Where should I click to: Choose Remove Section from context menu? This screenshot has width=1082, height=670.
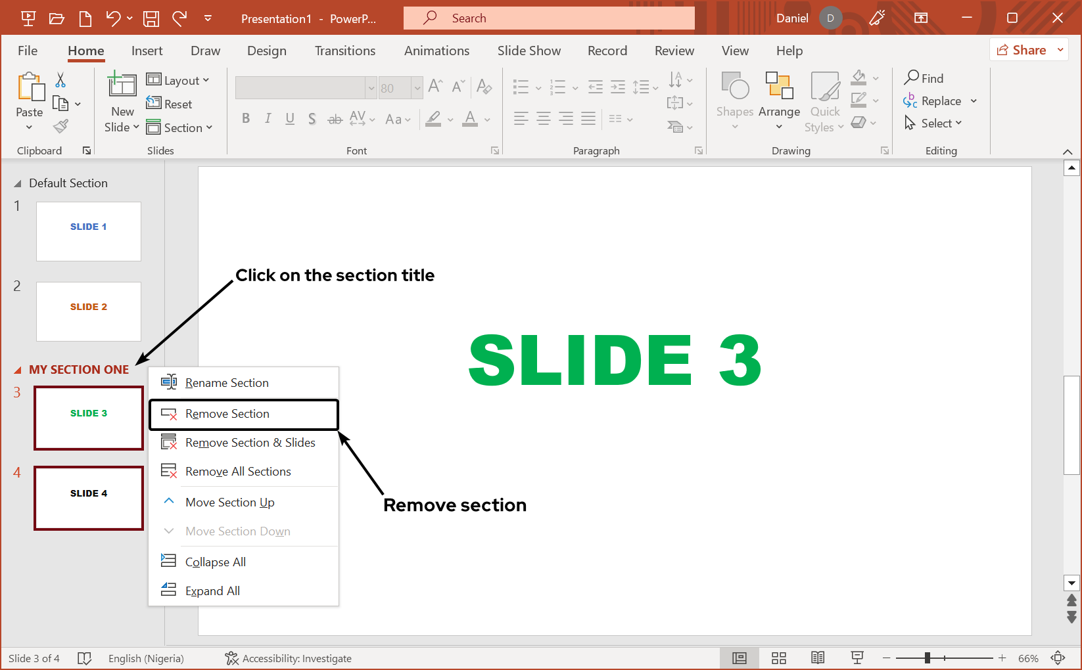(227, 414)
